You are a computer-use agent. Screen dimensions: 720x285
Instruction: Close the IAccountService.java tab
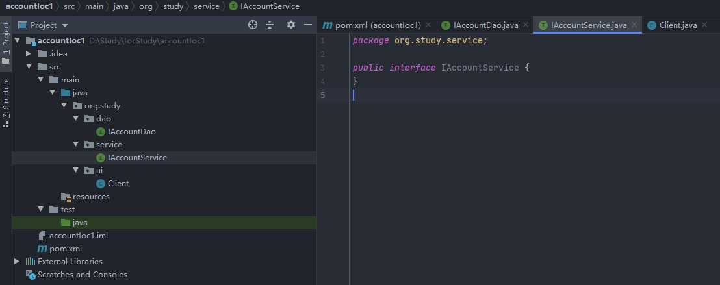click(x=634, y=25)
